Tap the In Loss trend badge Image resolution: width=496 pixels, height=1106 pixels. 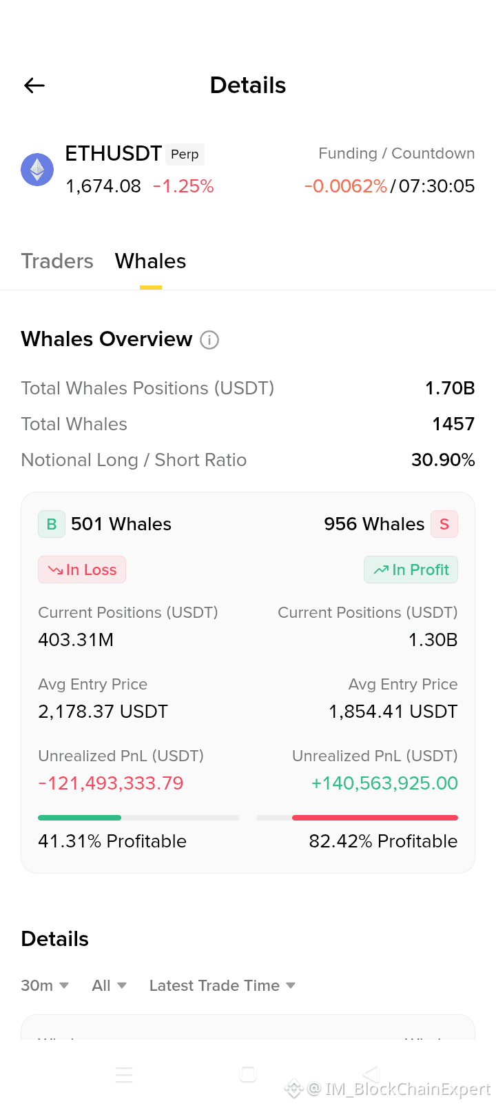pyautogui.click(x=82, y=570)
